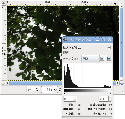Select logarithmic histogram scale button
The width and height of the screenshot is (125, 119).
109,59
